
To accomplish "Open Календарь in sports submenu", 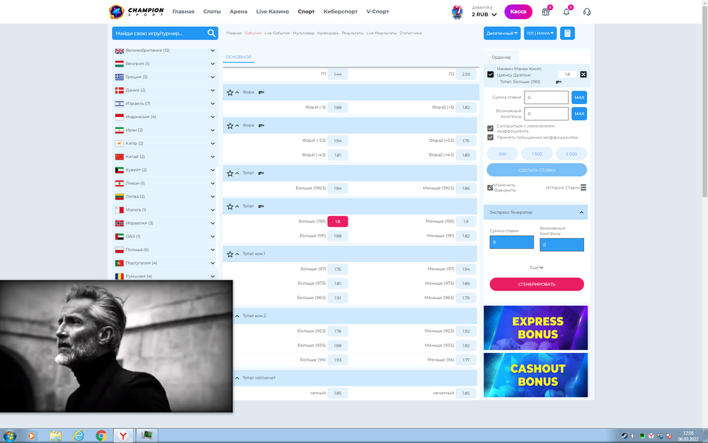I will click(328, 33).
